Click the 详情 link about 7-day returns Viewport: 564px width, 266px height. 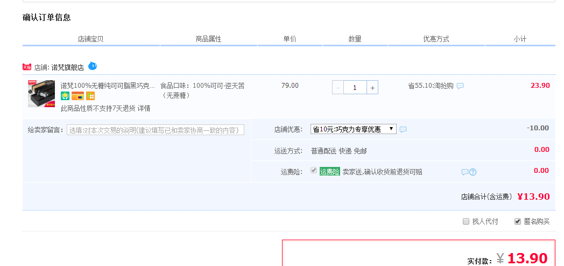coord(144,108)
